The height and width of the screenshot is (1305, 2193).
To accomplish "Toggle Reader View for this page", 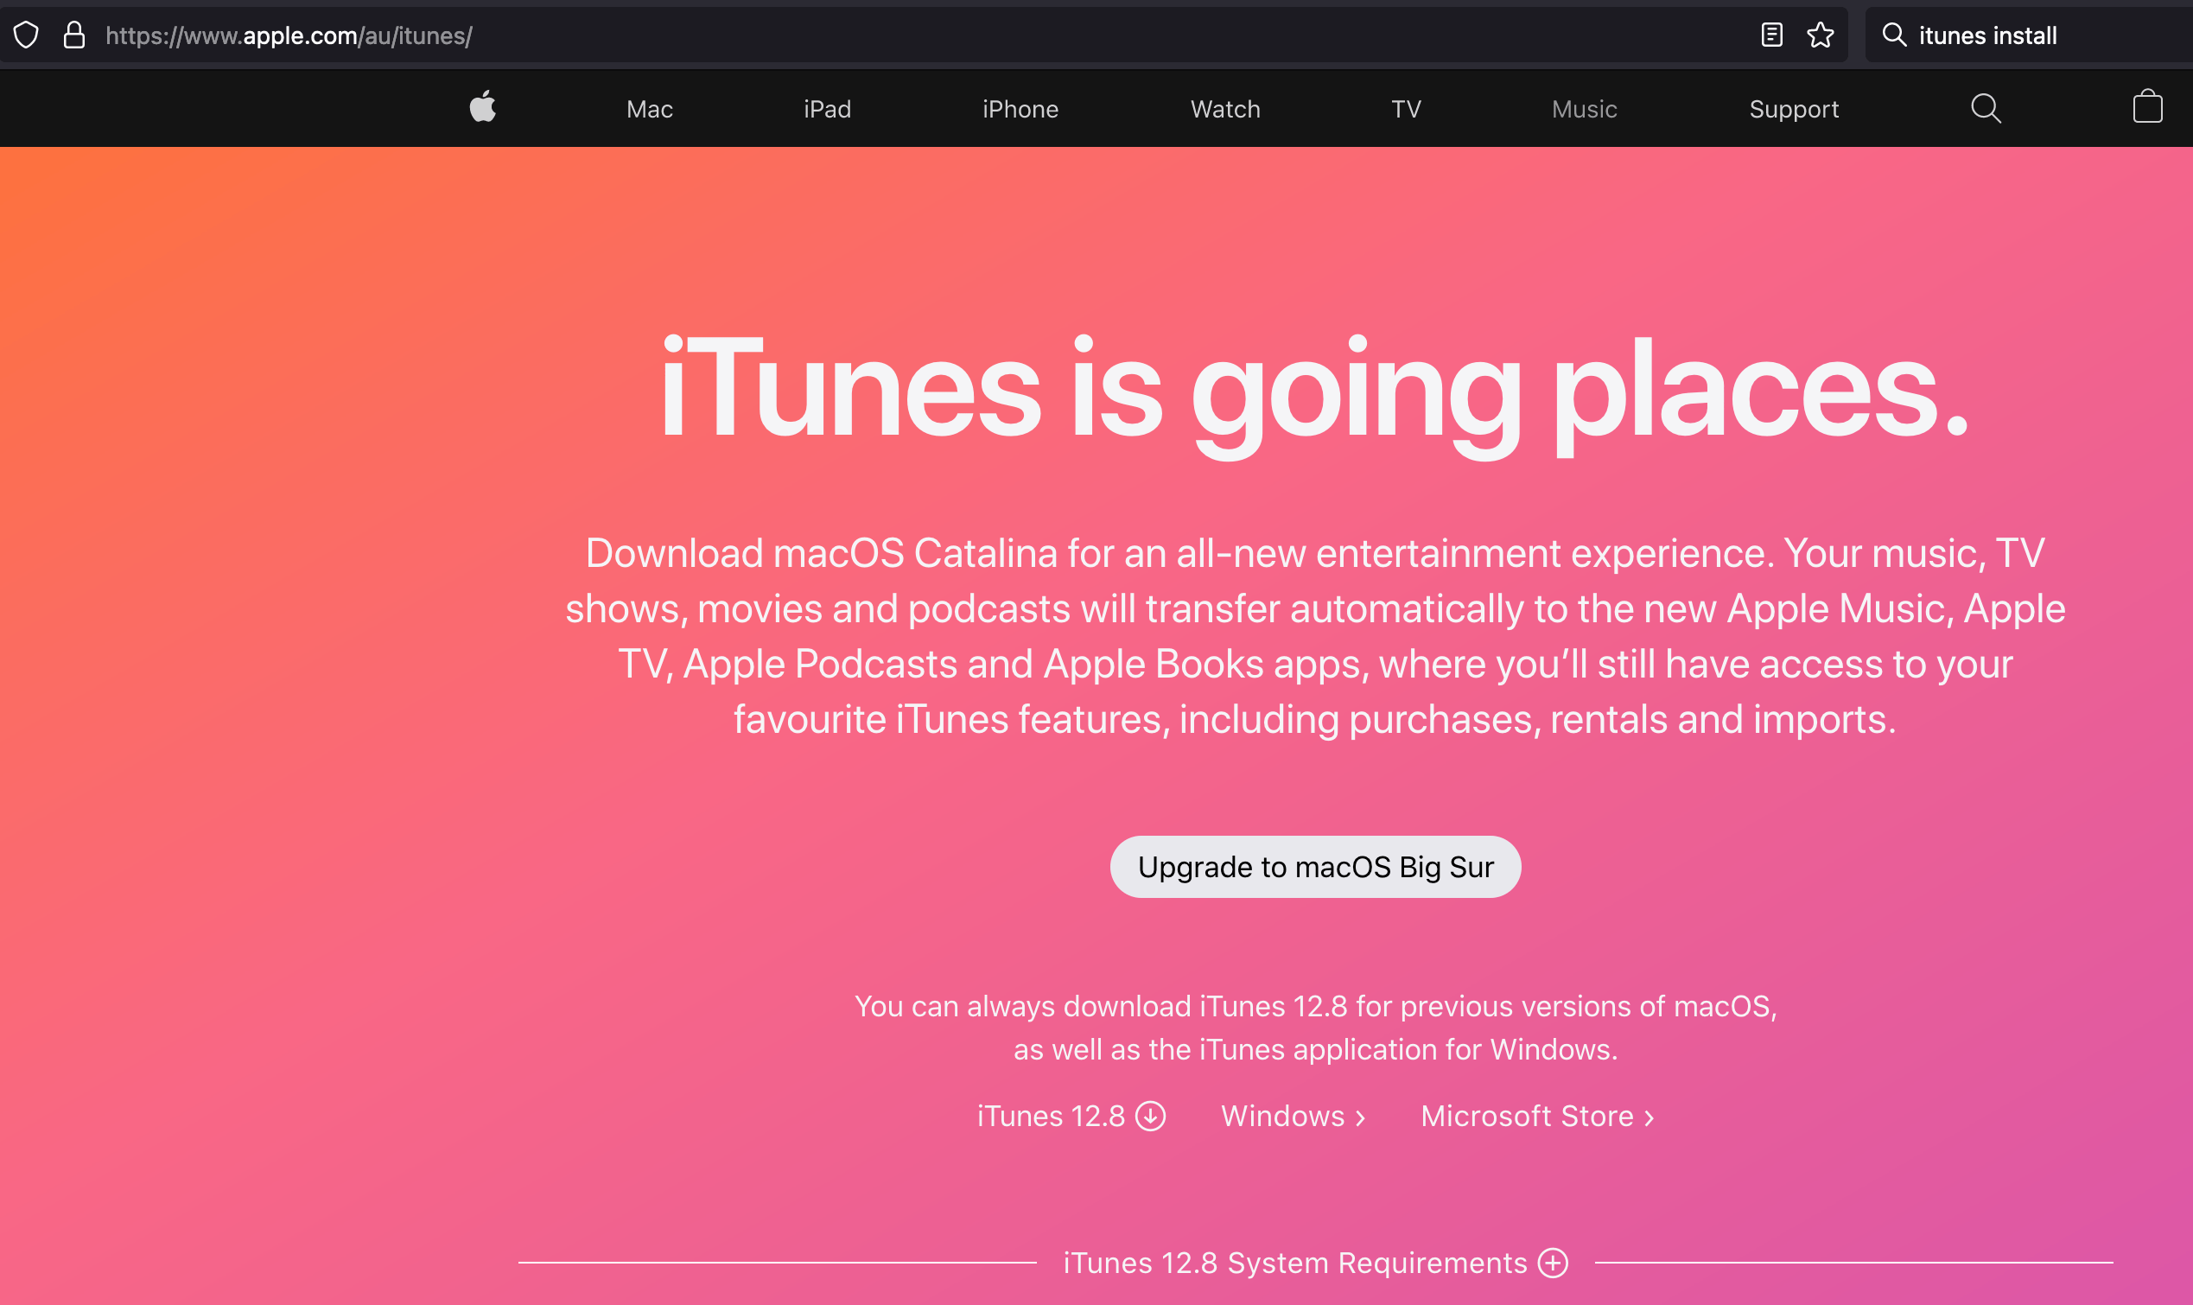I will [x=1770, y=35].
